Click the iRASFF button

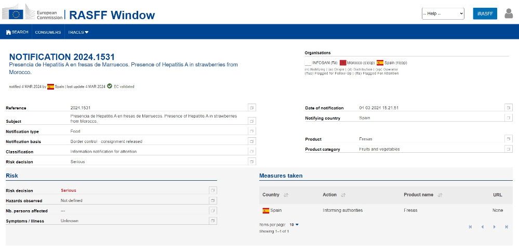click(485, 13)
